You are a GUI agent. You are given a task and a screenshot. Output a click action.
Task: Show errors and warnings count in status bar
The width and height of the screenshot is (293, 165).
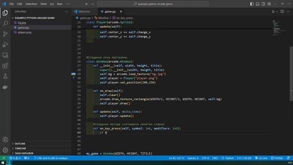(15, 158)
